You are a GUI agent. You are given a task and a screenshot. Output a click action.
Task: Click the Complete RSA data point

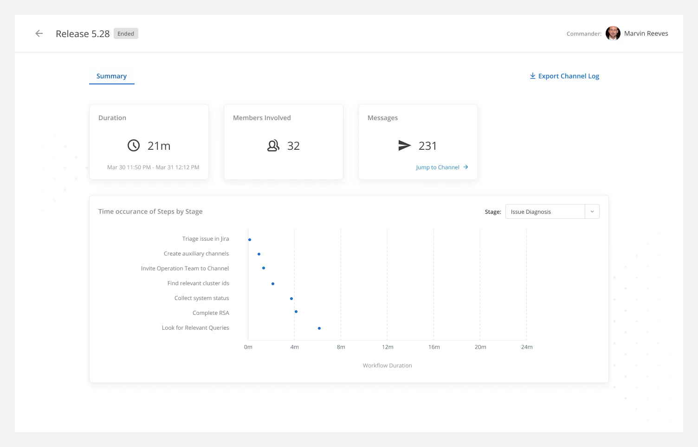tap(296, 312)
